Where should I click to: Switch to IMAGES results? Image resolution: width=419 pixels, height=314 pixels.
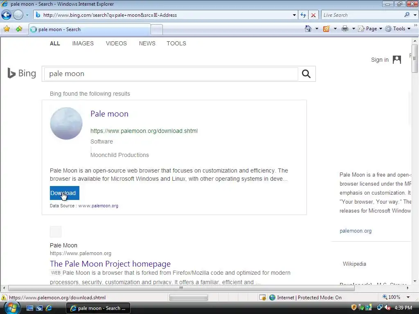83,43
